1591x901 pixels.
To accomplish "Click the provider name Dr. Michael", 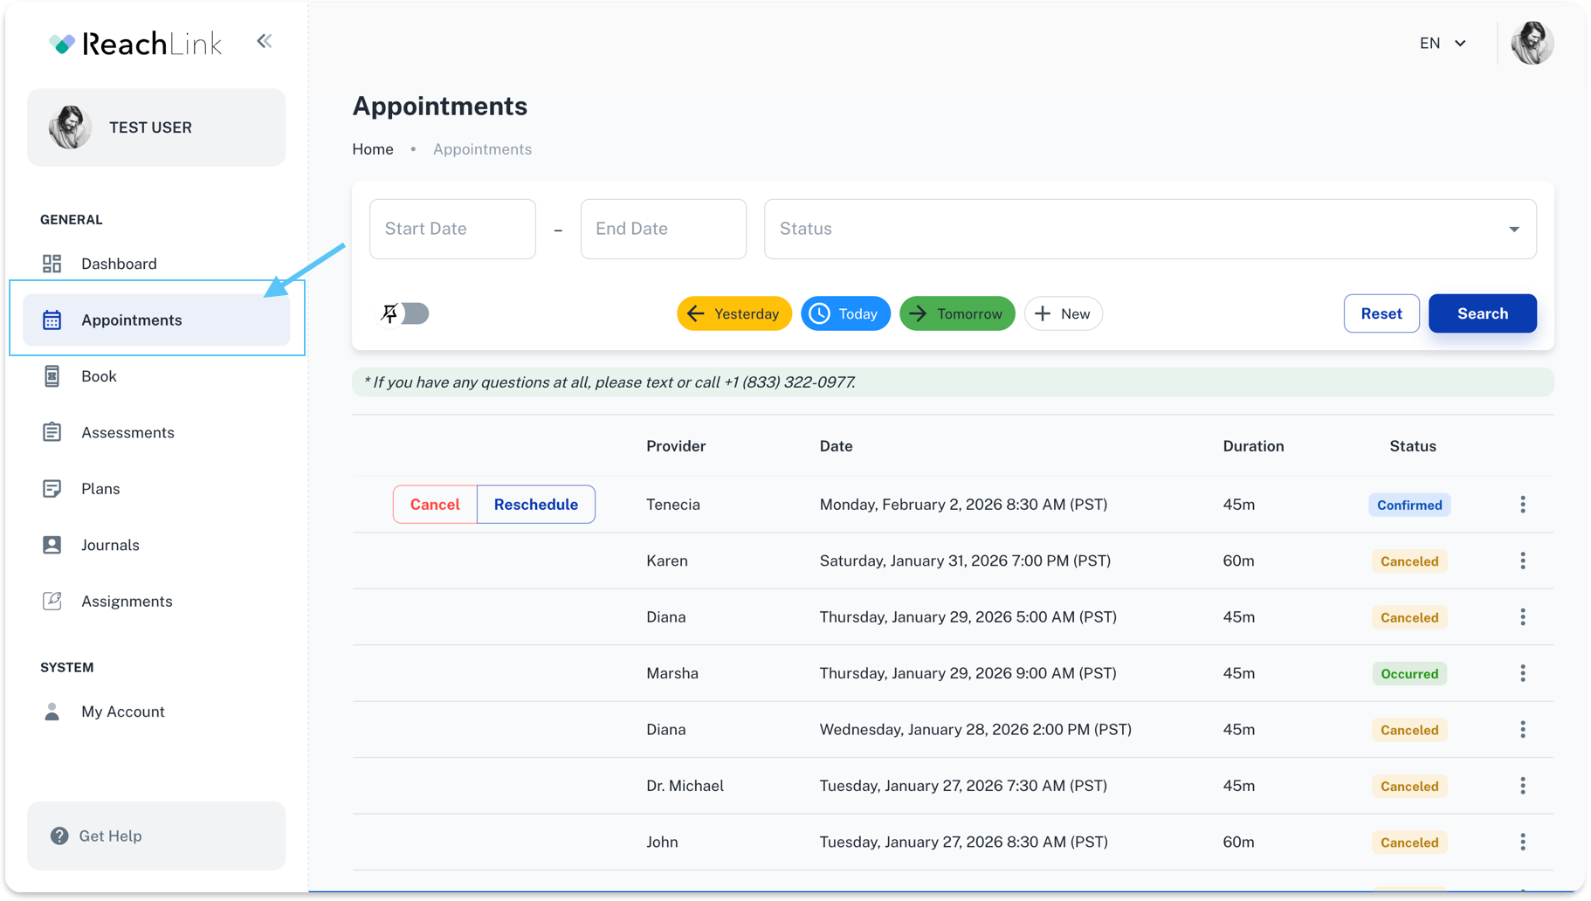I will [x=685, y=786].
